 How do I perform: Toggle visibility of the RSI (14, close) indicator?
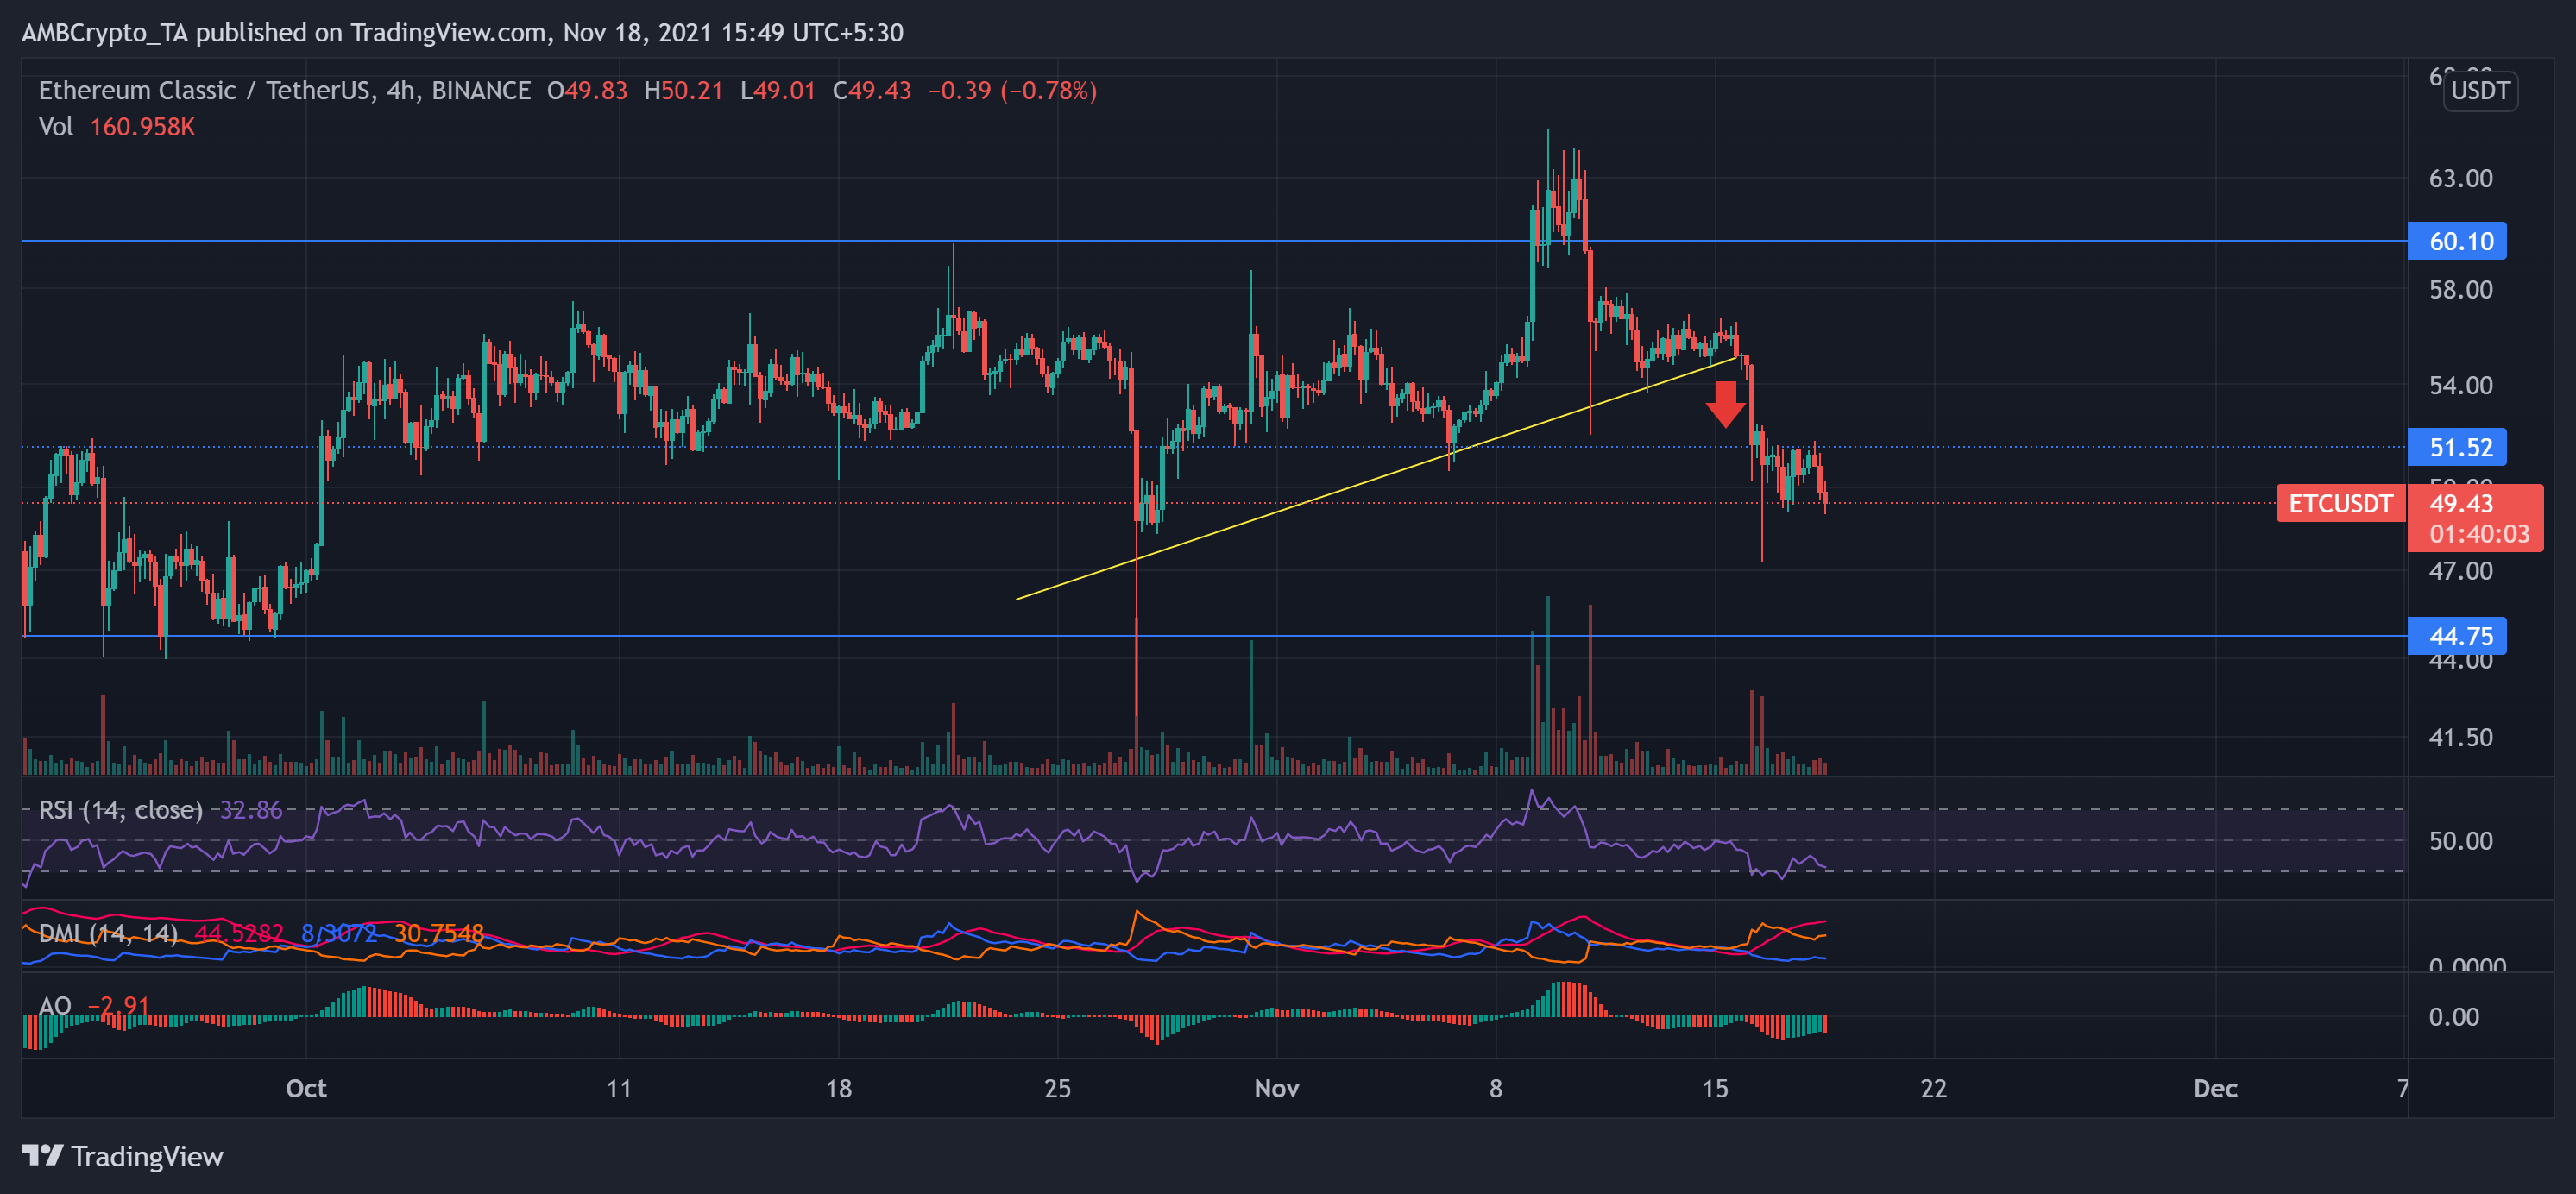119,811
